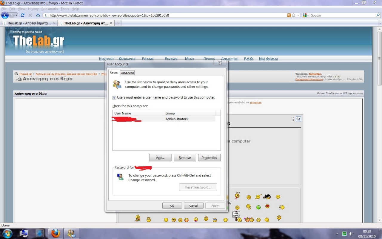The image size is (382, 239).
Task: Sort the user list by the Group column header
Action: click(x=190, y=113)
